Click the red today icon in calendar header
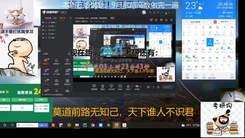This screenshot has height=138, width=245. click(x=215, y=22)
